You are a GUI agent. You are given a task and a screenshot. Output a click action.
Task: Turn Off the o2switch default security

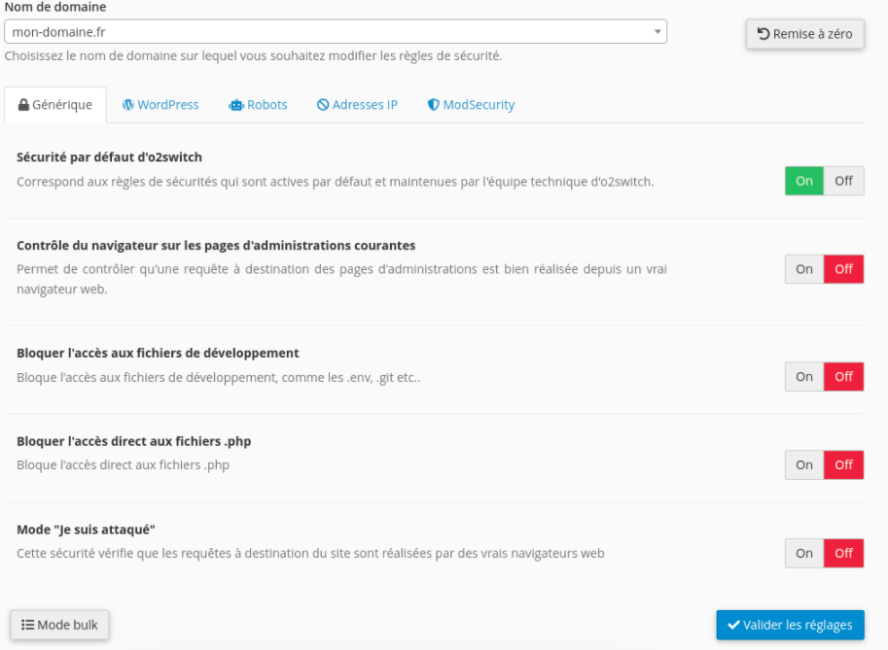point(843,181)
